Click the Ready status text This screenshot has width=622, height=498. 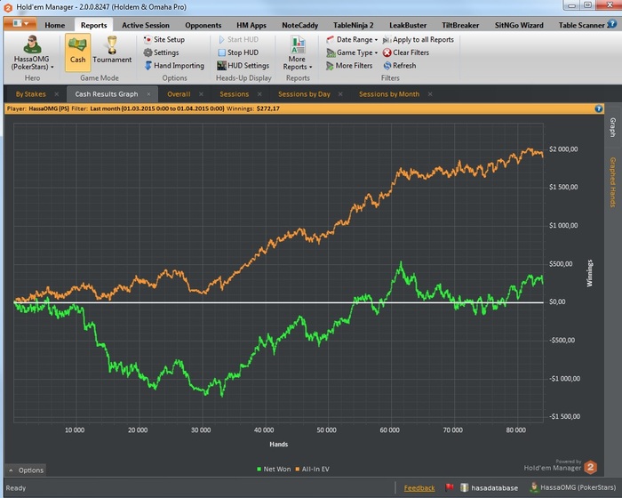(16, 488)
